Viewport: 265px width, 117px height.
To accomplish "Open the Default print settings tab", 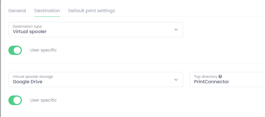I will tap(91, 11).
